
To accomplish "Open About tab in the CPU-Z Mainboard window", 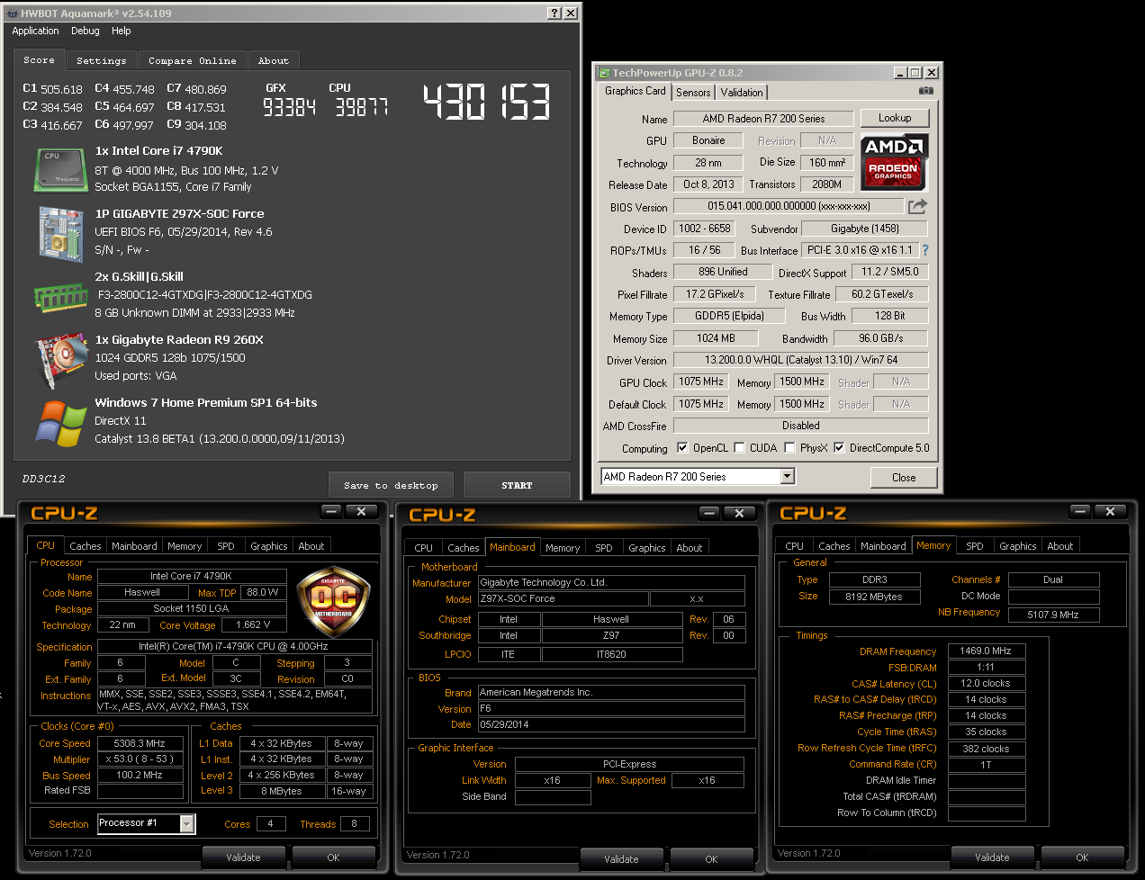I will point(690,547).
